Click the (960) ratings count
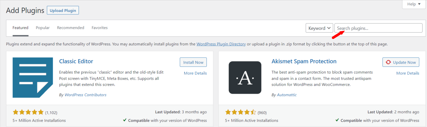The image size is (427, 127). tap(262, 113)
